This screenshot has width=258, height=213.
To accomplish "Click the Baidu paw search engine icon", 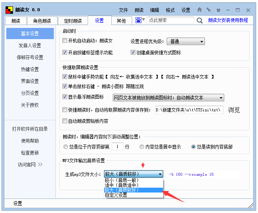I will [x=138, y=20].
